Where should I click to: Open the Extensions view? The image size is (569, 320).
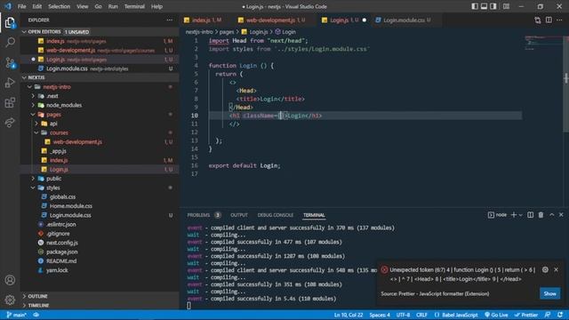(10, 103)
